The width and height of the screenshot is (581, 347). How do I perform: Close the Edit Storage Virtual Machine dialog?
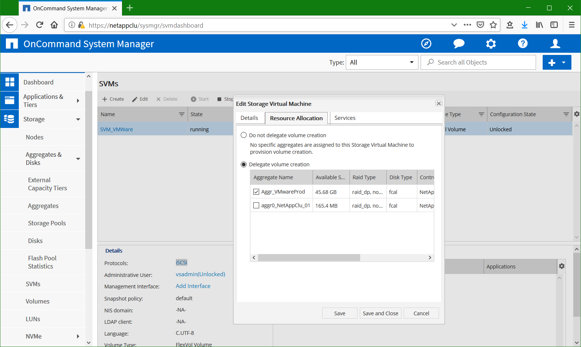(x=439, y=103)
